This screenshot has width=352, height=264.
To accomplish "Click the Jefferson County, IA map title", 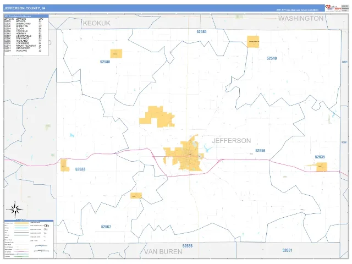I will coord(24,8).
